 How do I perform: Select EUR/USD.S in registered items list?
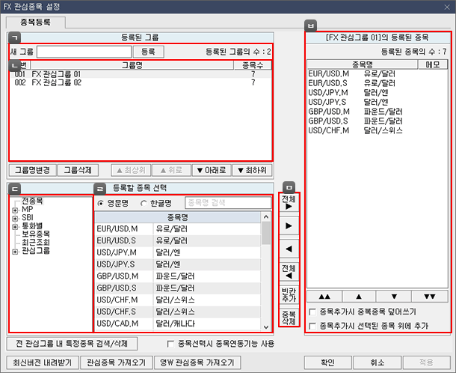tap(378, 83)
